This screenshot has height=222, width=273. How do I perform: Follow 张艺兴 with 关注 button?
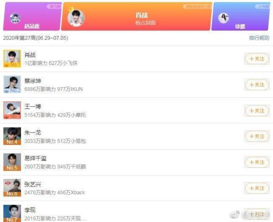pos(257,188)
